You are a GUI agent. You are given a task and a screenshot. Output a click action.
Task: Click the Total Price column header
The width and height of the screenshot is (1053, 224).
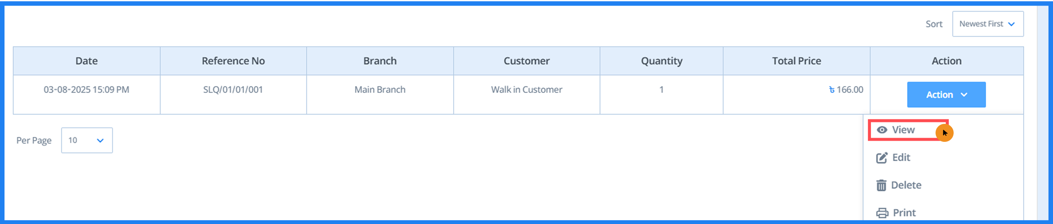click(796, 60)
